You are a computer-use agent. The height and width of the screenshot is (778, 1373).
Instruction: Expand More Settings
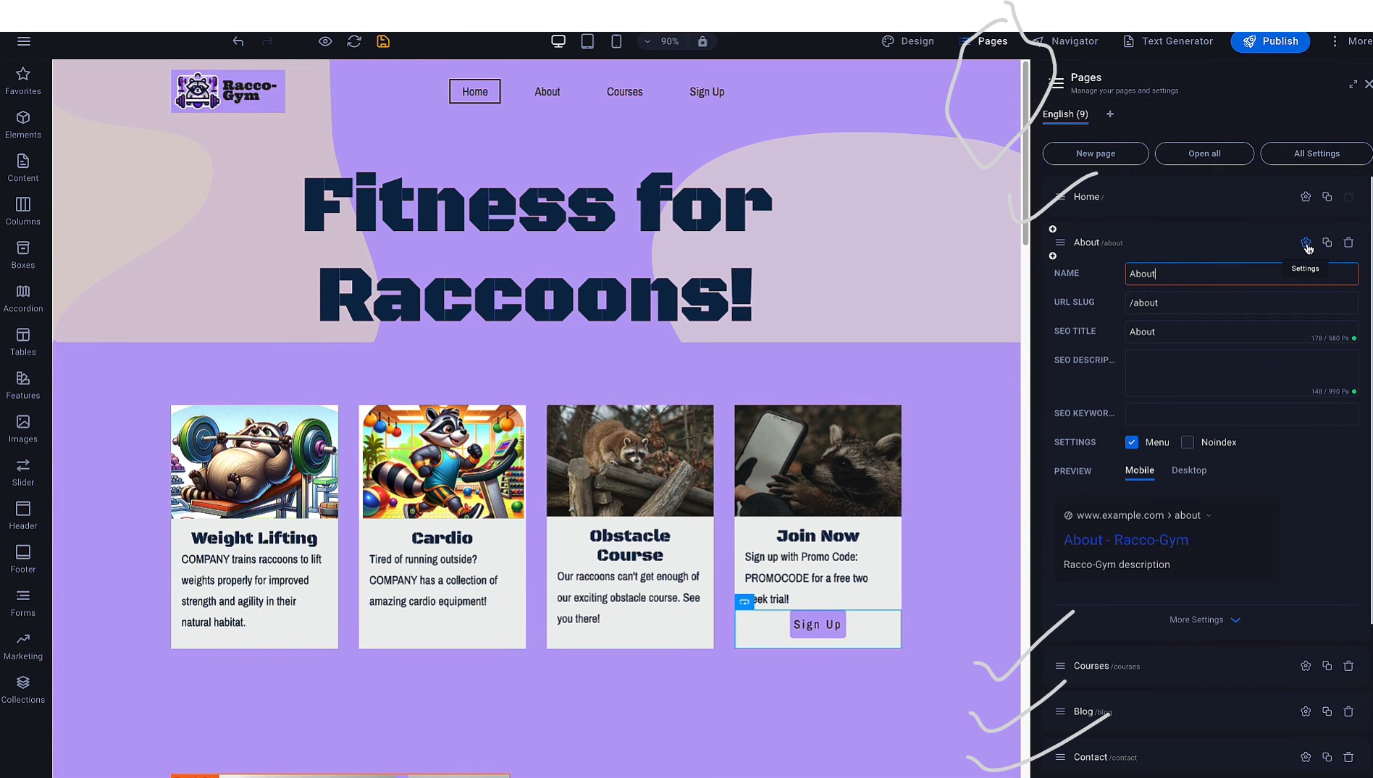click(1205, 620)
